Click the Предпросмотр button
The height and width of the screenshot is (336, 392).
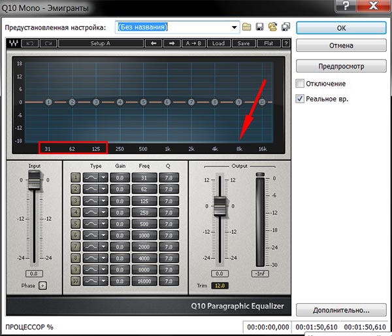point(341,66)
